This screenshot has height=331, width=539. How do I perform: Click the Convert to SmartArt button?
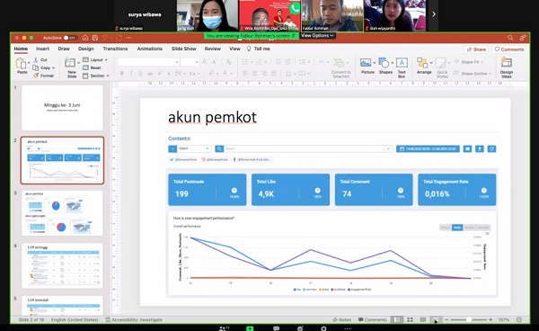coord(340,67)
